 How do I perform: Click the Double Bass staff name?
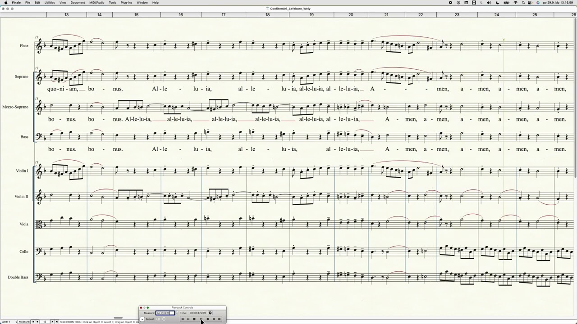coord(18,277)
